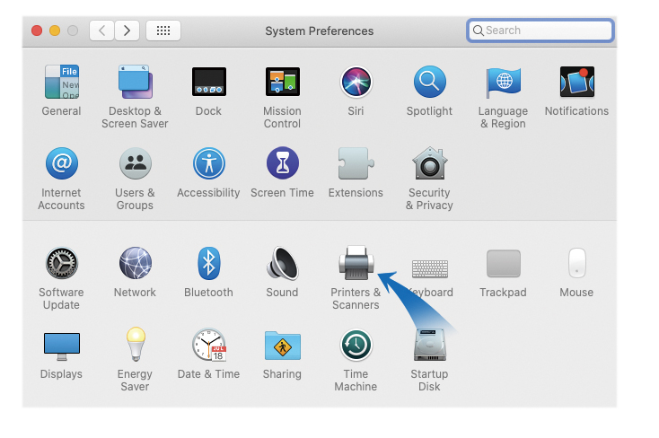Open Bluetooth settings
The height and width of the screenshot is (438, 659).
point(209,263)
